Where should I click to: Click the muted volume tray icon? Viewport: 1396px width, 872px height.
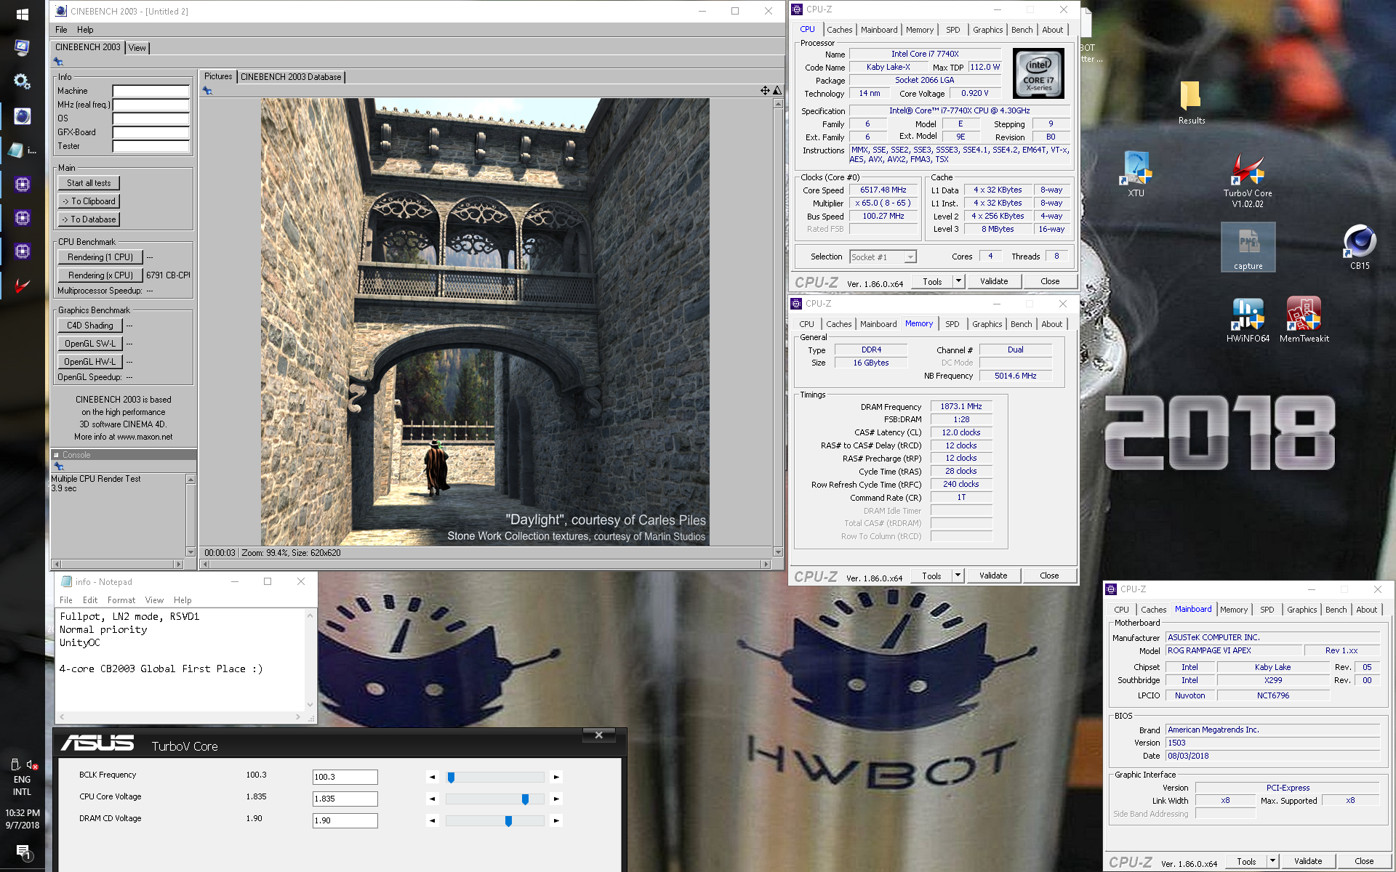(32, 764)
